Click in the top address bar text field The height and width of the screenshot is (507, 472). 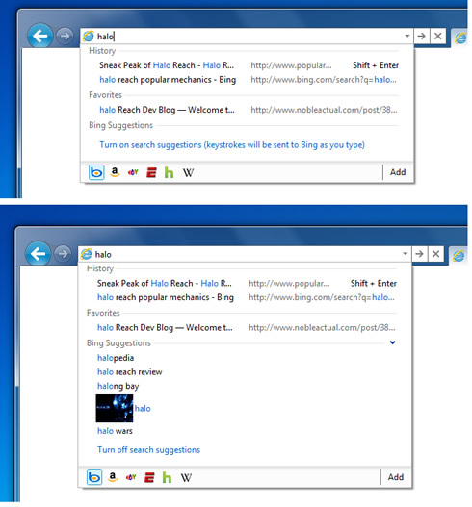[248, 37]
